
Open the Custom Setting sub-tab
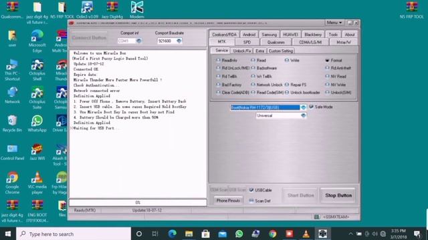pyautogui.click(x=281, y=51)
